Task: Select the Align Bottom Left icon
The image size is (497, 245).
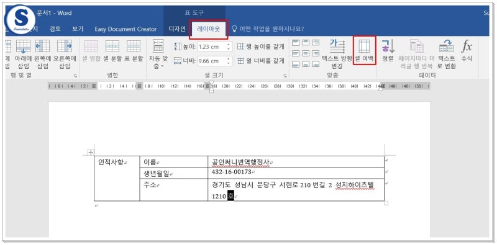Action: coord(296,64)
